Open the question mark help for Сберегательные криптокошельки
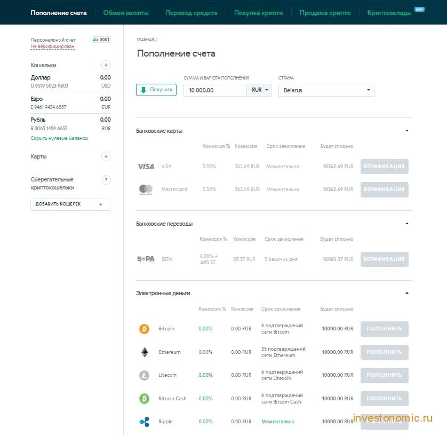Image resolution: width=447 pixels, height=435 pixels. [x=106, y=180]
